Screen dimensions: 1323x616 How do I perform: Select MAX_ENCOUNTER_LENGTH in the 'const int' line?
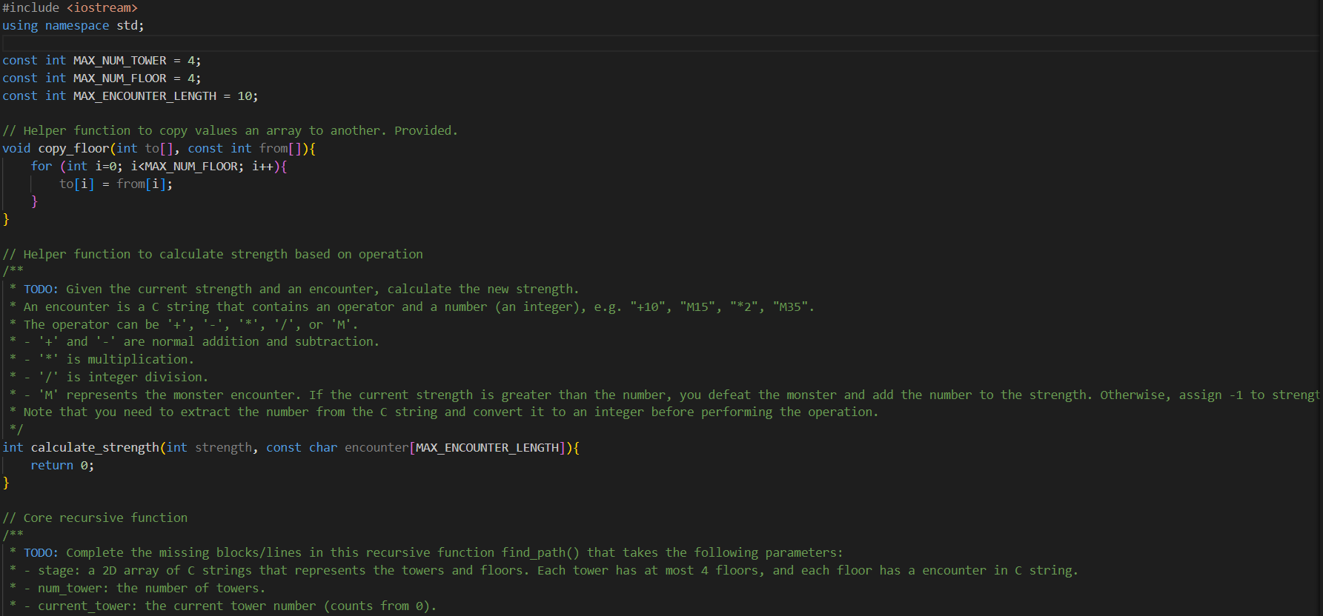[145, 96]
